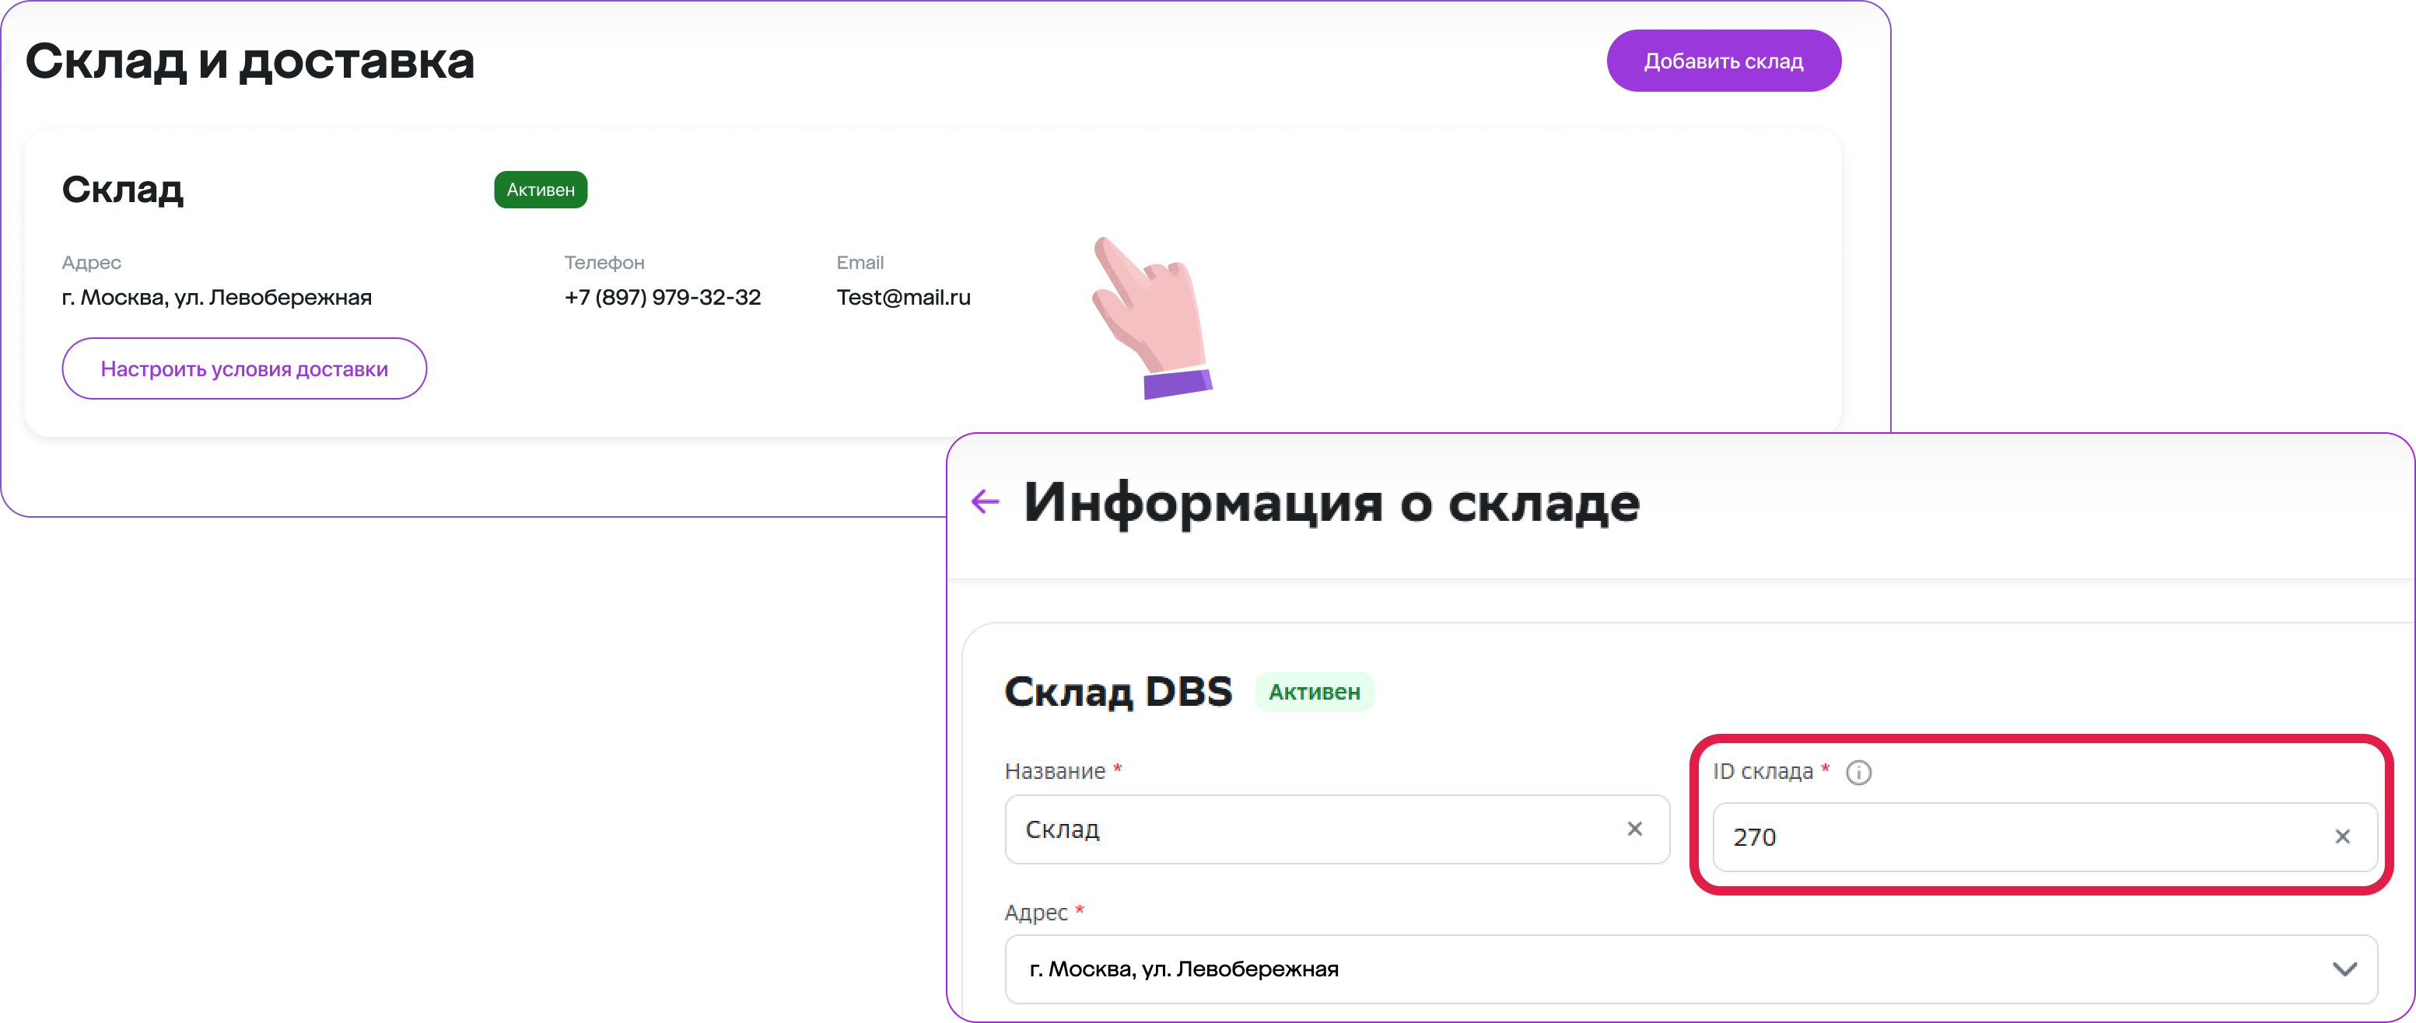The image size is (2416, 1023).
Task: Click the dark green Активен badge on Склад card
Action: tap(541, 190)
